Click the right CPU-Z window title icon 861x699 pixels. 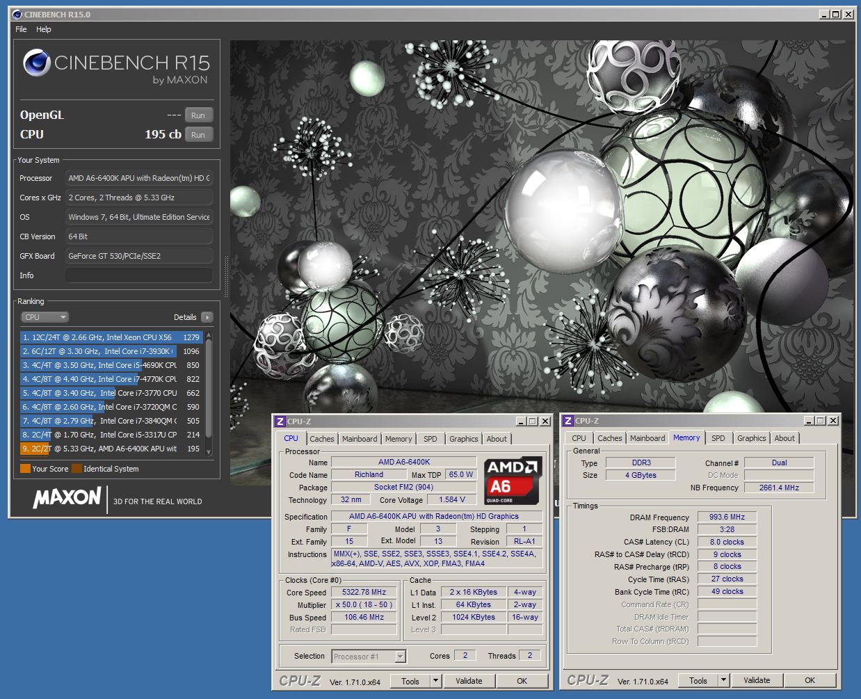(568, 421)
